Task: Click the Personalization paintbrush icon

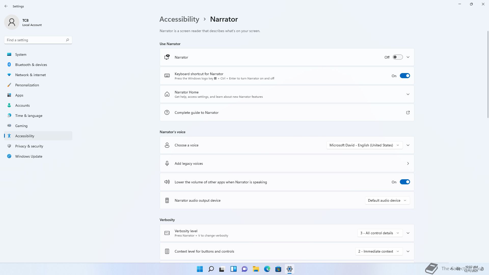Action: 9,85
